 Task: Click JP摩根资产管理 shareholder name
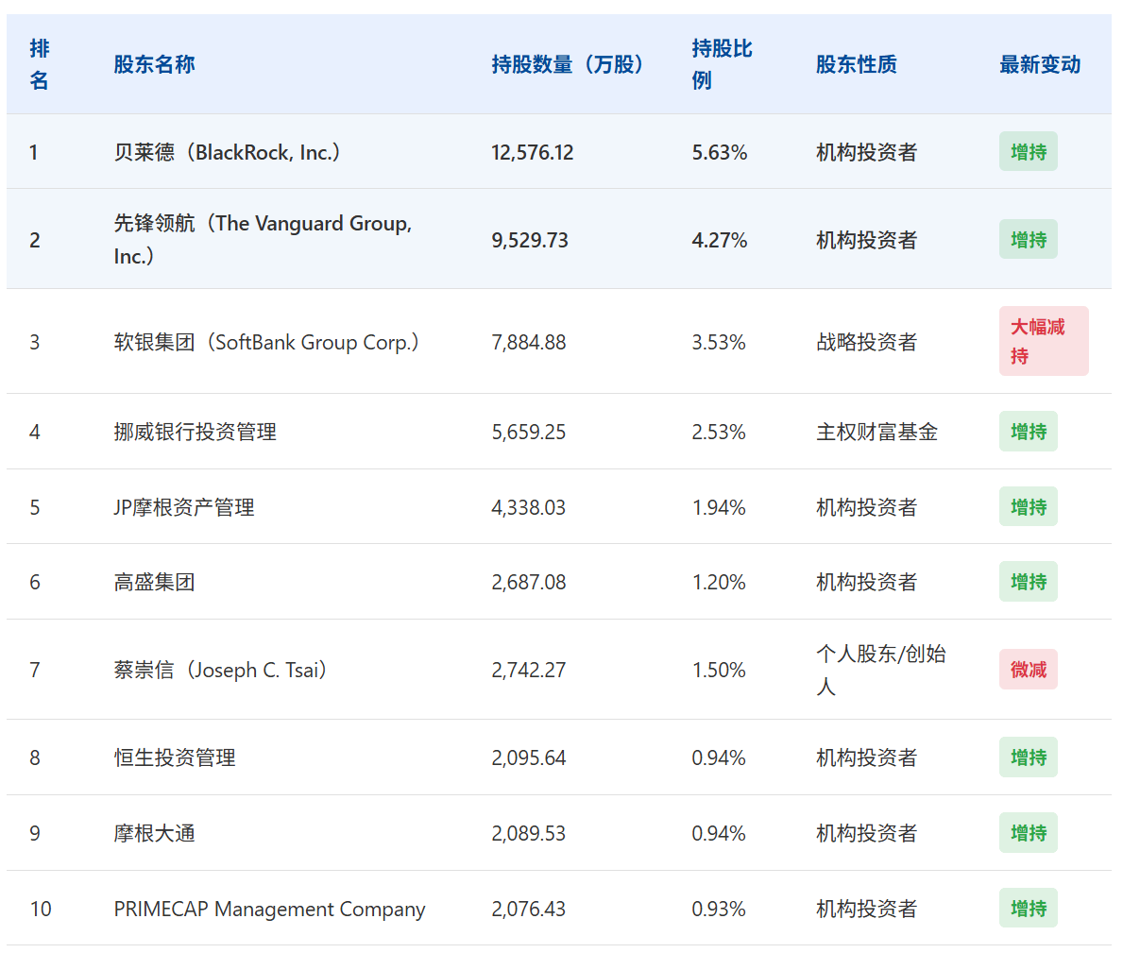(x=184, y=507)
